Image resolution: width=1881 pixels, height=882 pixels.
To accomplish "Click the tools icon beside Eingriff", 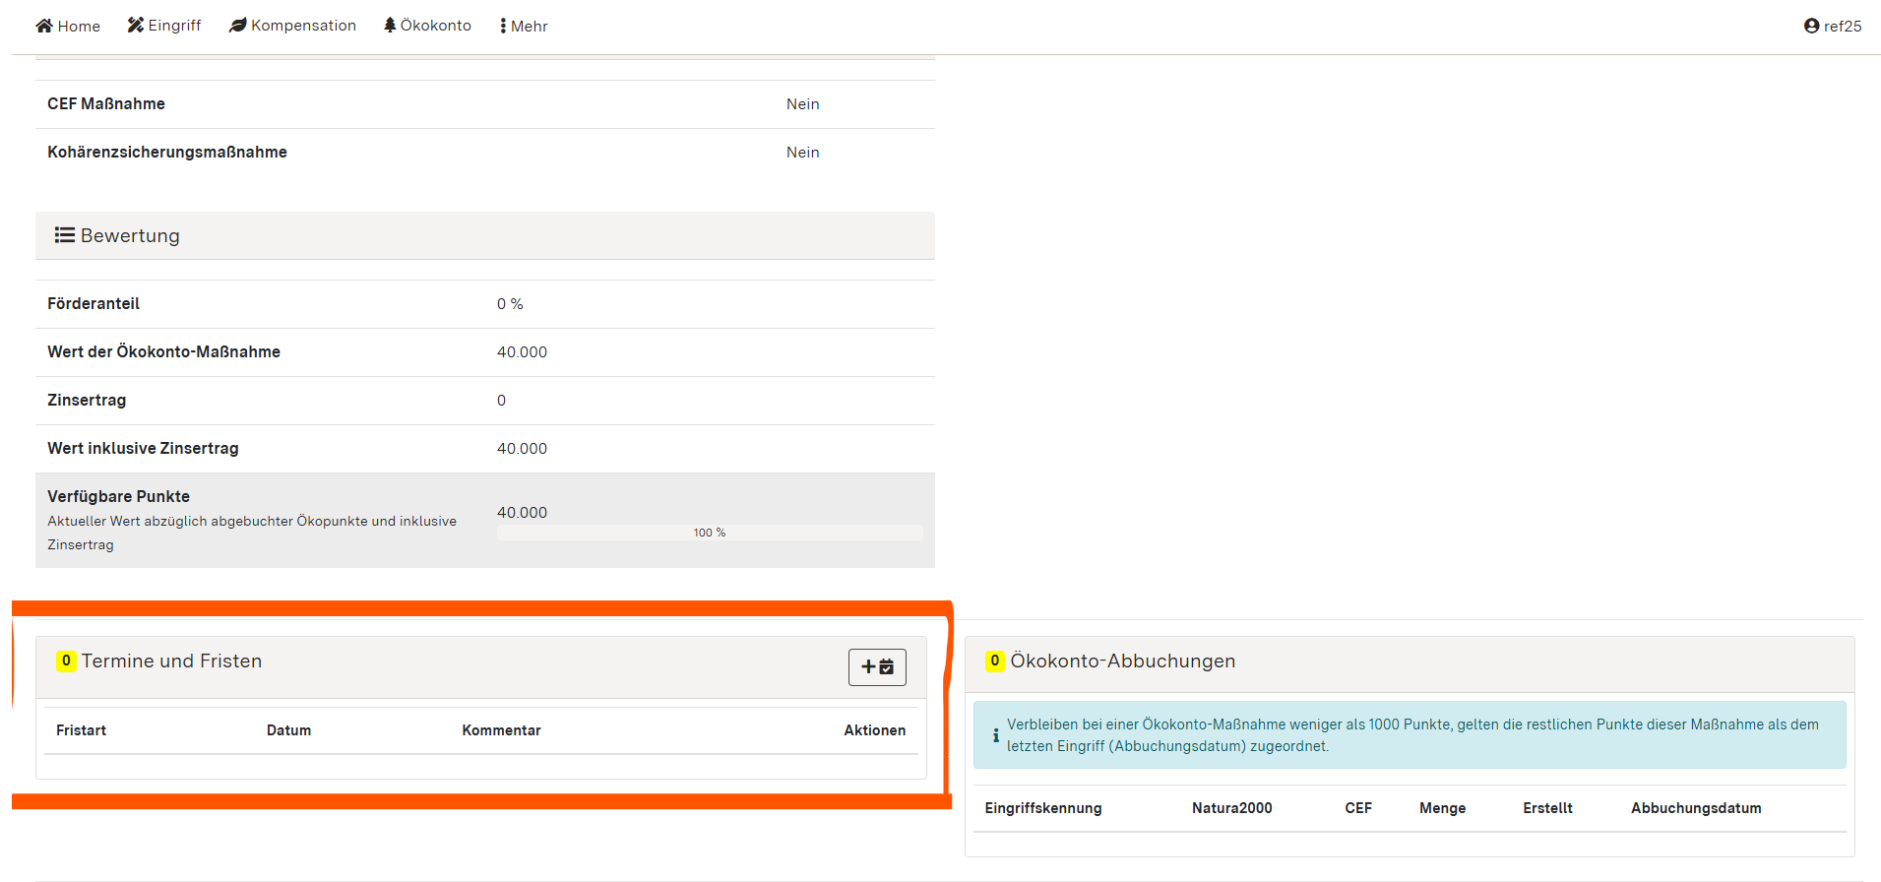I will (136, 25).
